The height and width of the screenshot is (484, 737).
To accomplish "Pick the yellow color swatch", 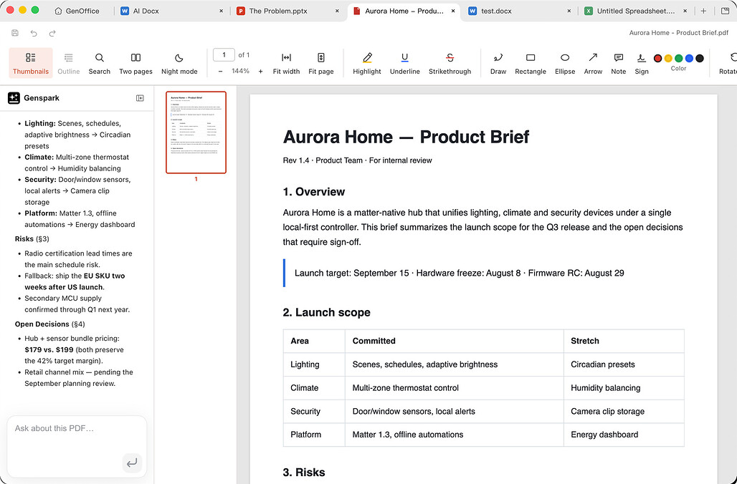I will (x=668, y=58).
